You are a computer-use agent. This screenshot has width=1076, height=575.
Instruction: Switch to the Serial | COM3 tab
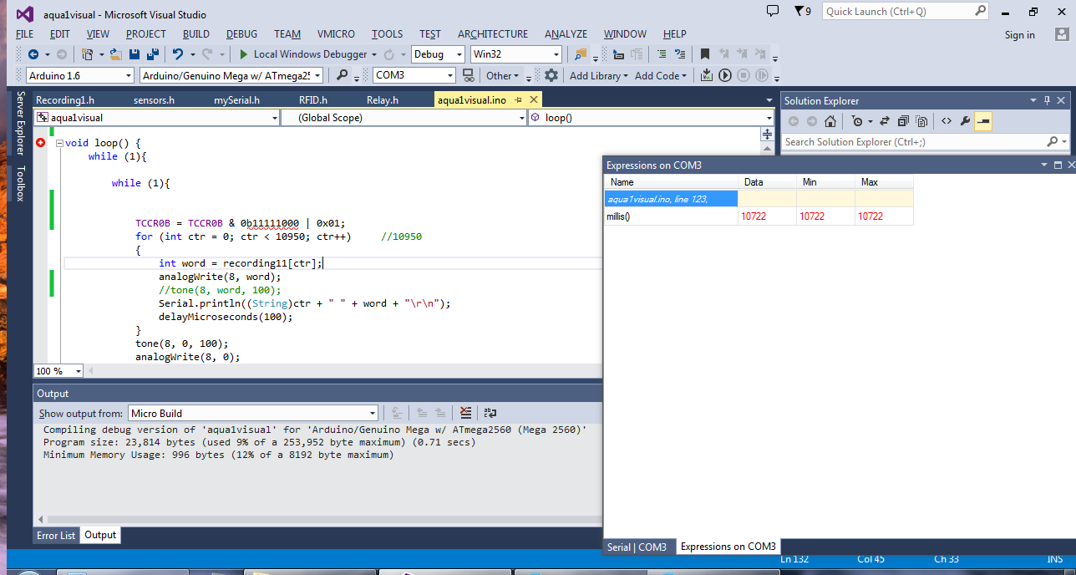[x=637, y=547]
